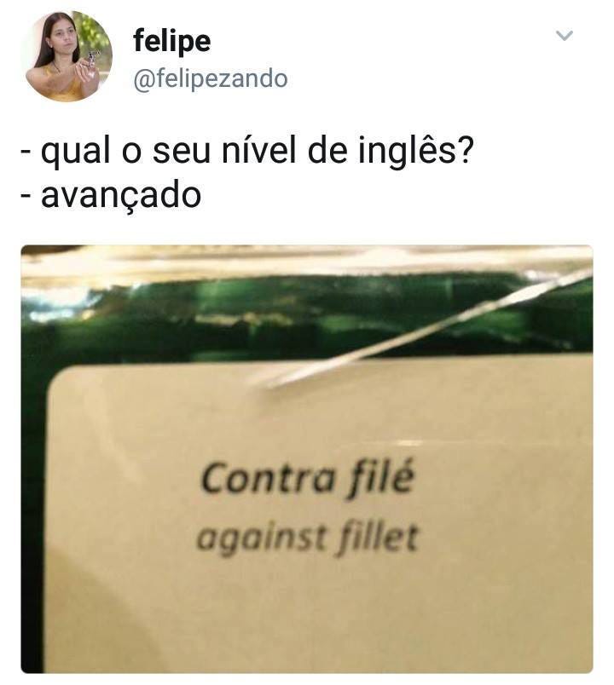Select the "avançado" reply line
This screenshot has height=685, width=614.
click(x=111, y=196)
